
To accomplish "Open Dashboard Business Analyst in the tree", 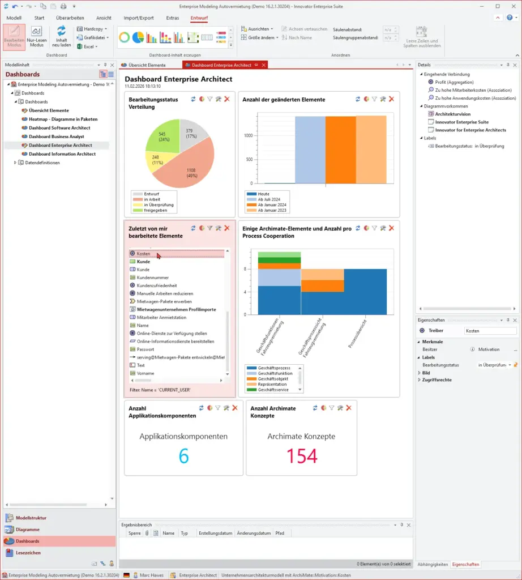I will click(x=56, y=137).
